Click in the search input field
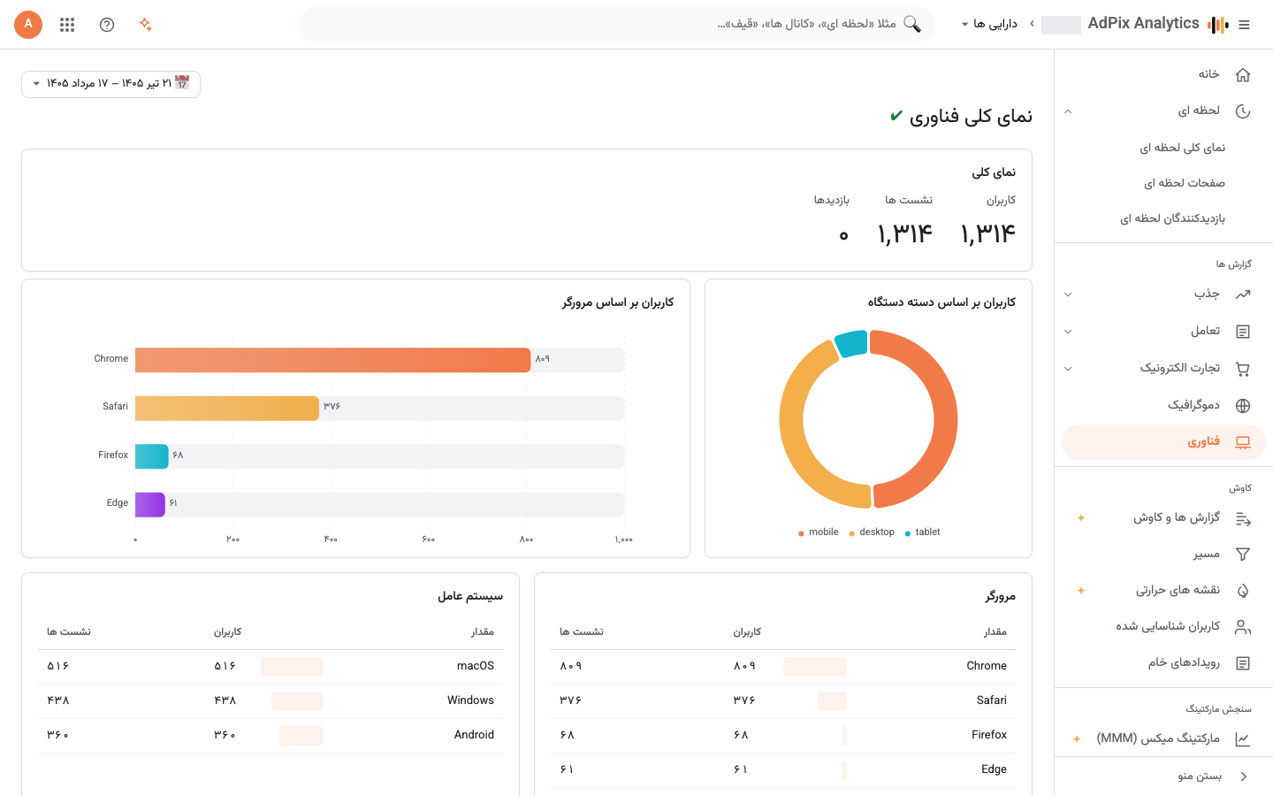Viewport: 1273px width, 796px height. click(x=617, y=25)
